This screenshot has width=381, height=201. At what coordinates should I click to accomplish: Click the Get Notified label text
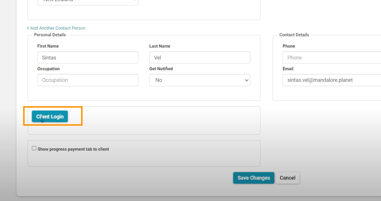pyautogui.click(x=161, y=69)
